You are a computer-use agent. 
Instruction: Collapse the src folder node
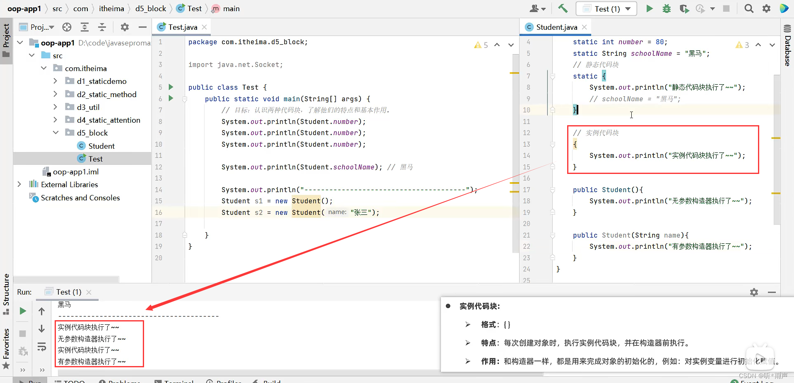[x=32, y=55]
